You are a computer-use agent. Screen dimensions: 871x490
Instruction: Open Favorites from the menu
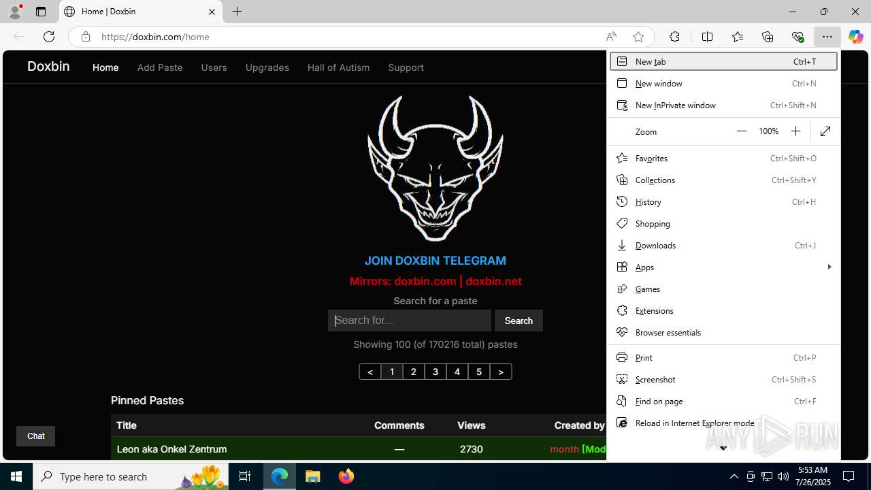tap(723, 158)
